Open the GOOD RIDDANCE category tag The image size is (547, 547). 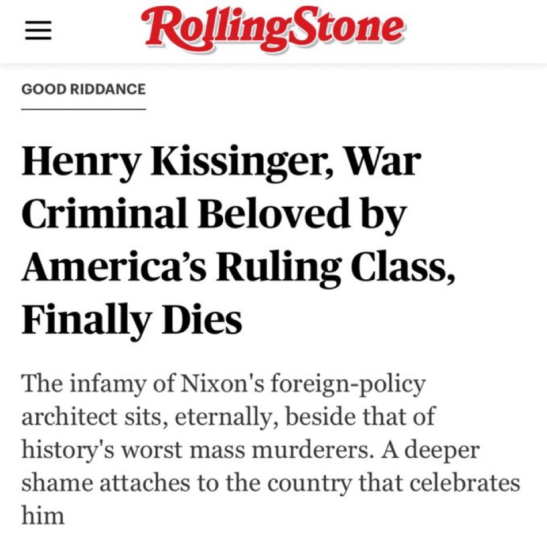(83, 89)
